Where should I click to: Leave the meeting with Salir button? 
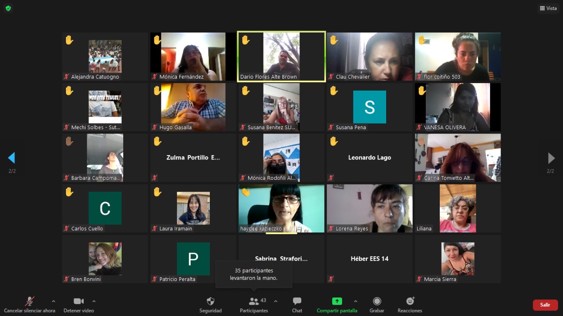pyautogui.click(x=545, y=305)
